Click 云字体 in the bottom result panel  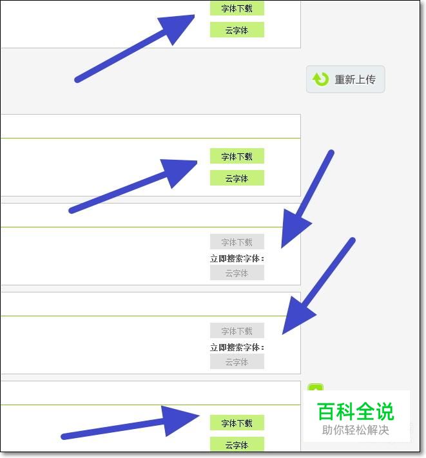(x=237, y=444)
